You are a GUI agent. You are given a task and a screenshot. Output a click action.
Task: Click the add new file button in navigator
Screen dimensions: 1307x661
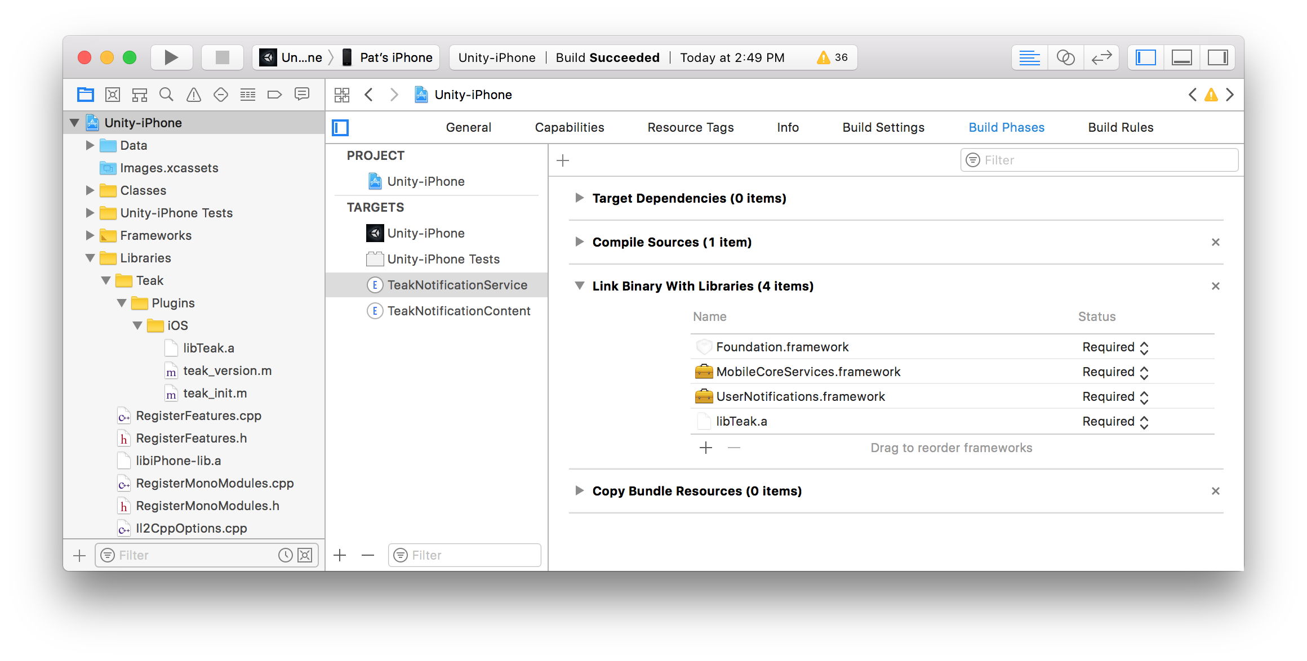click(79, 555)
